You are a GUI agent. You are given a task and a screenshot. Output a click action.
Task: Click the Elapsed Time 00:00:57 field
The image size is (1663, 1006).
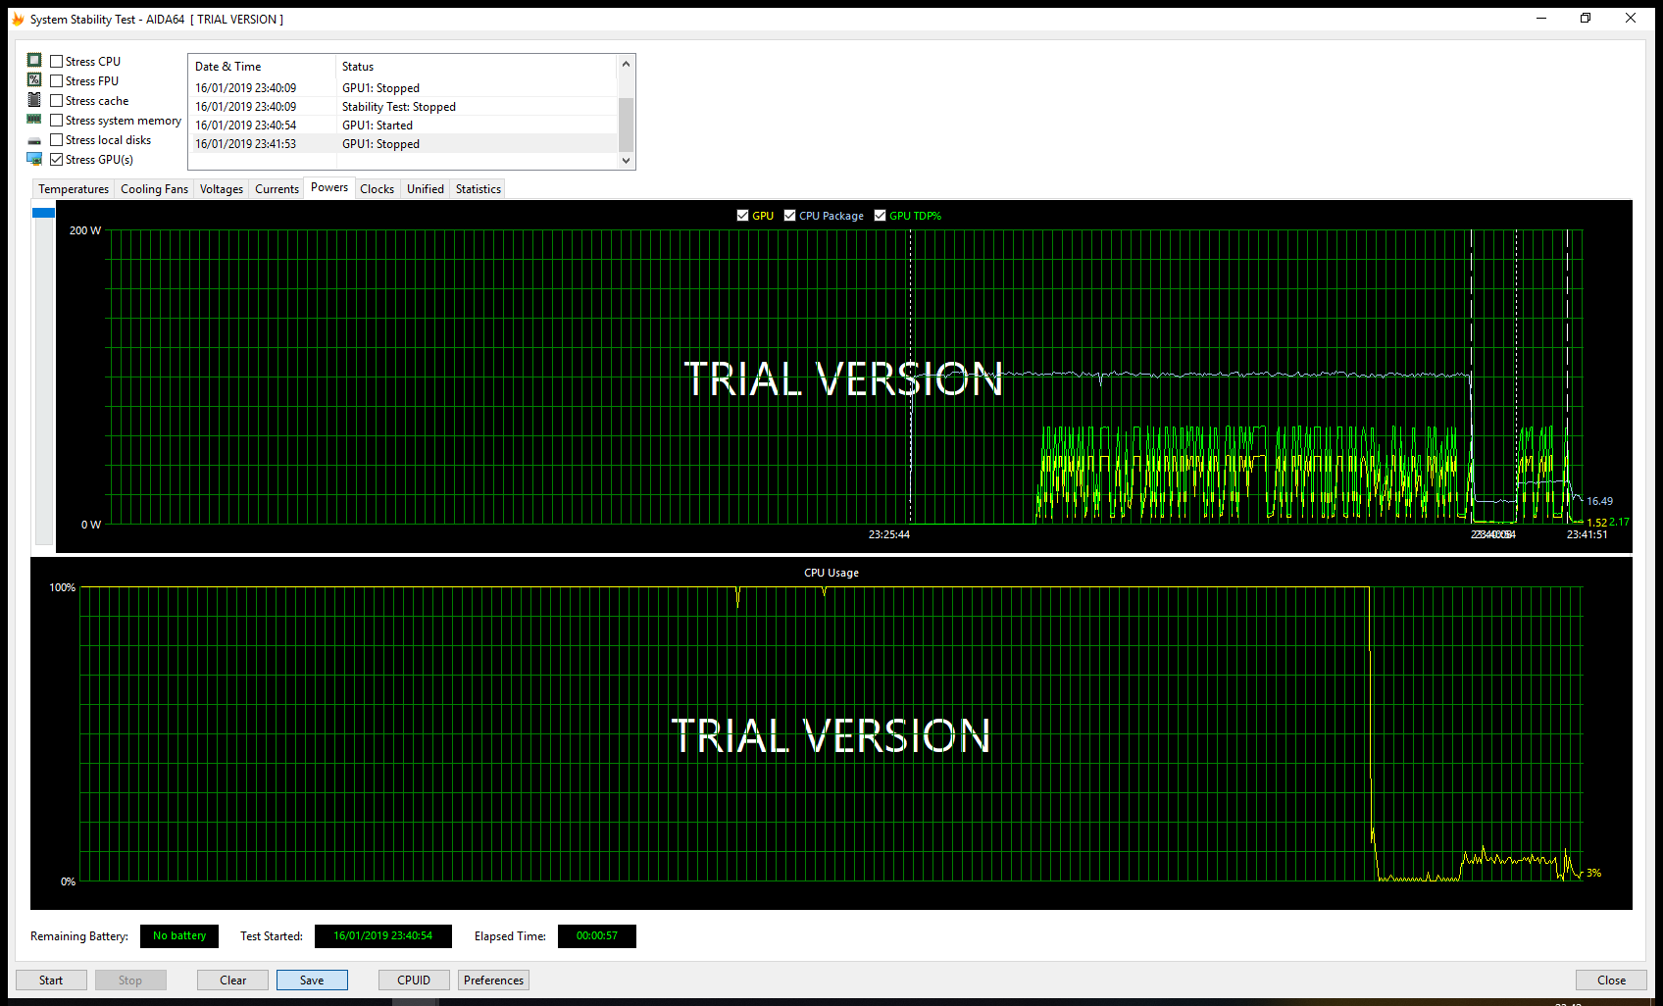click(596, 936)
